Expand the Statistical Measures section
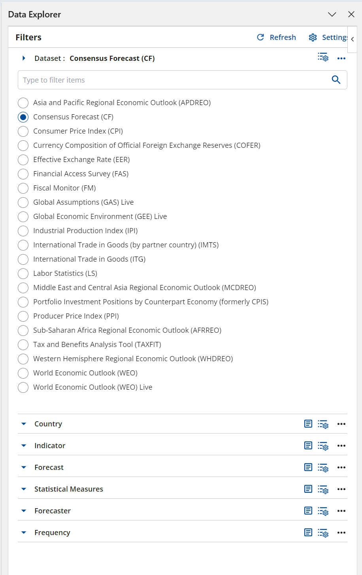Screen dimensions: 362x575 tap(24, 489)
